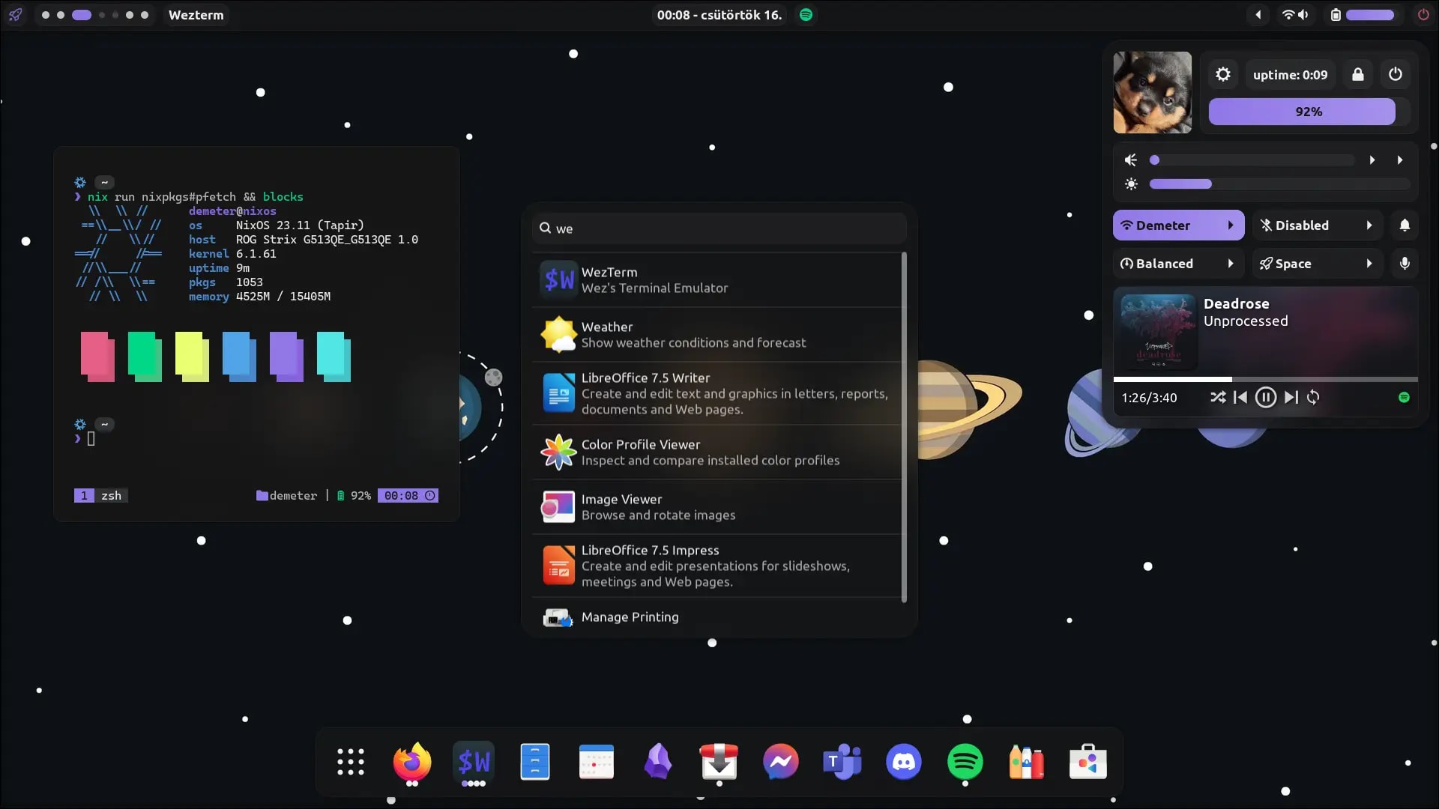Click the lock icon to lock the session
Screen dimensions: 1439x809
coord(1358,74)
